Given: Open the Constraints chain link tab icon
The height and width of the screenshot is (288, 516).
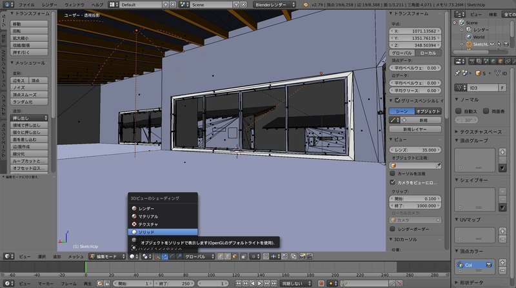Looking at the screenshot, I should [508, 61].
